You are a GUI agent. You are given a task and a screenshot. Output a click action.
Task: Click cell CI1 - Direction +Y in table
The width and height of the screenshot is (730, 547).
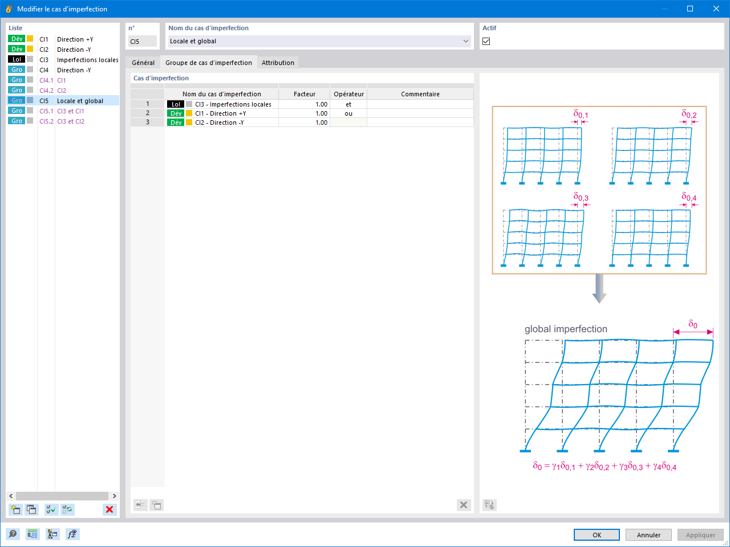(x=222, y=113)
